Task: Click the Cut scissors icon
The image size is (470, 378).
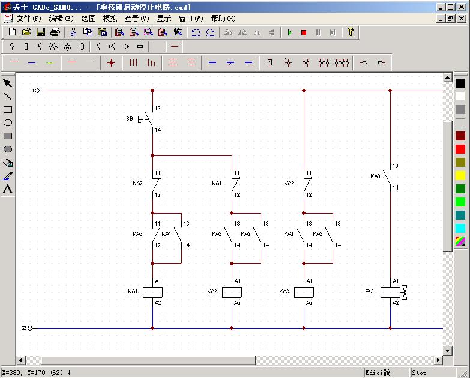Action: (x=73, y=32)
